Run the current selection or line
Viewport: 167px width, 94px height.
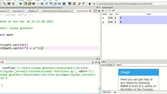click(x=34, y=4)
